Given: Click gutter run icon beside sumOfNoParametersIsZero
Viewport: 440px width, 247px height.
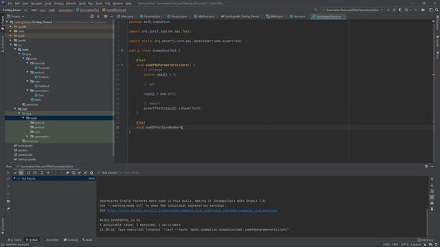Looking at the screenshot, I should (122, 65).
